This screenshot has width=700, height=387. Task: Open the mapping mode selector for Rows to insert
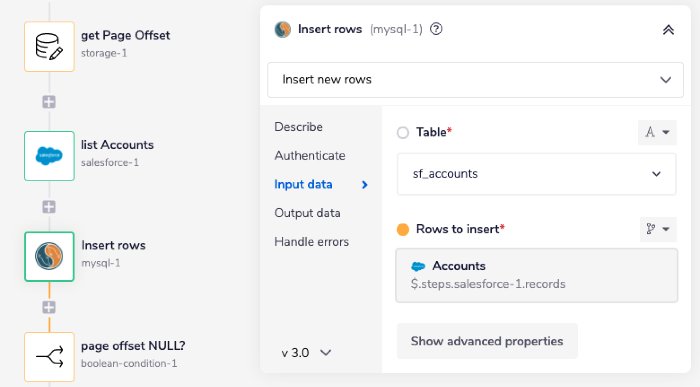tap(658, 230)
